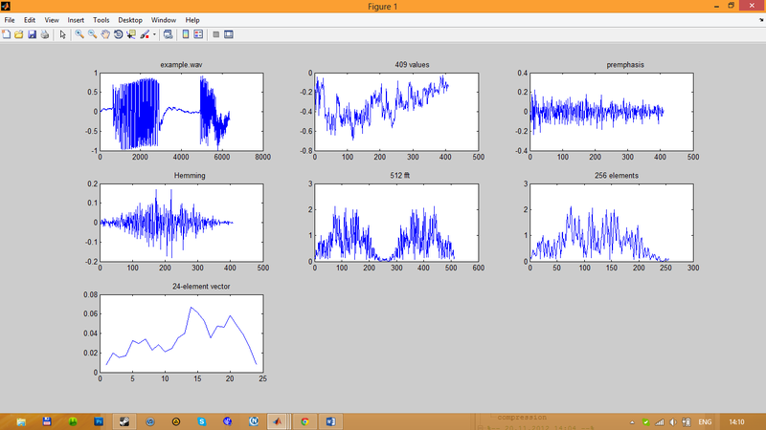Viewport: 766px width, 430px height.
Task: Close the Figure 1 window
Action: (752, 6)
